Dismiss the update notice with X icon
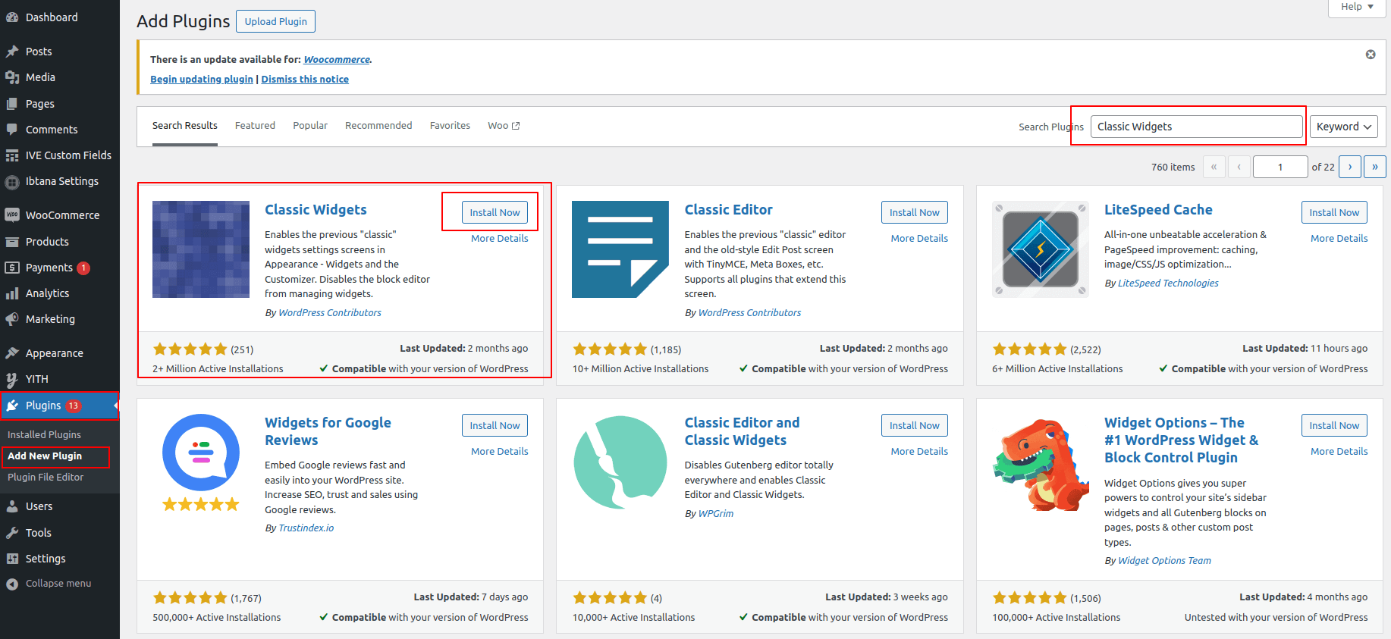 click(x=1370, y=55)
